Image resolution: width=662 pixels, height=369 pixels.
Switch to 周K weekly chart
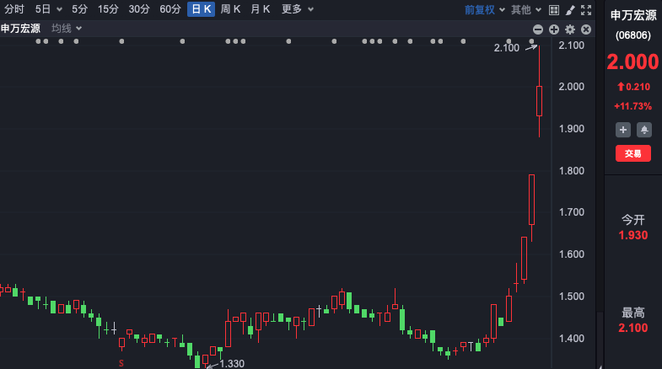click(230, 9)
